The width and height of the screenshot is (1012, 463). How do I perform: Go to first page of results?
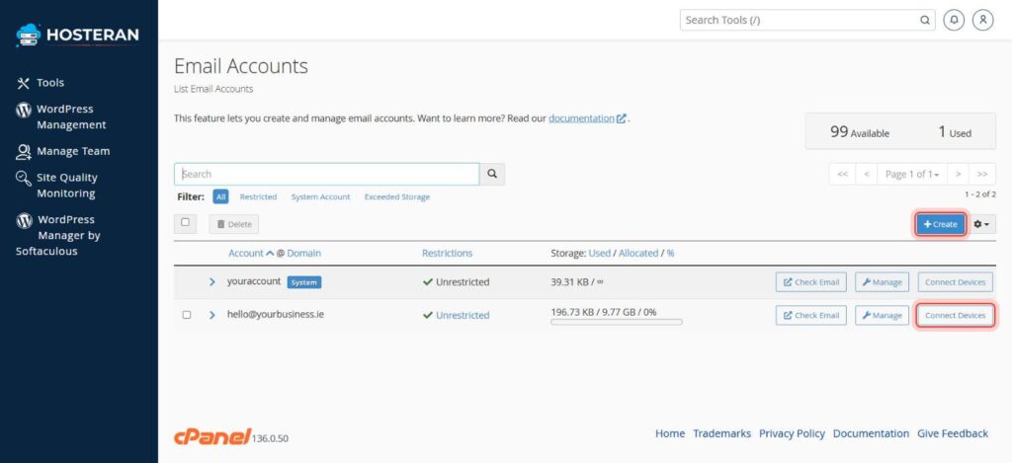click(842, 174)
